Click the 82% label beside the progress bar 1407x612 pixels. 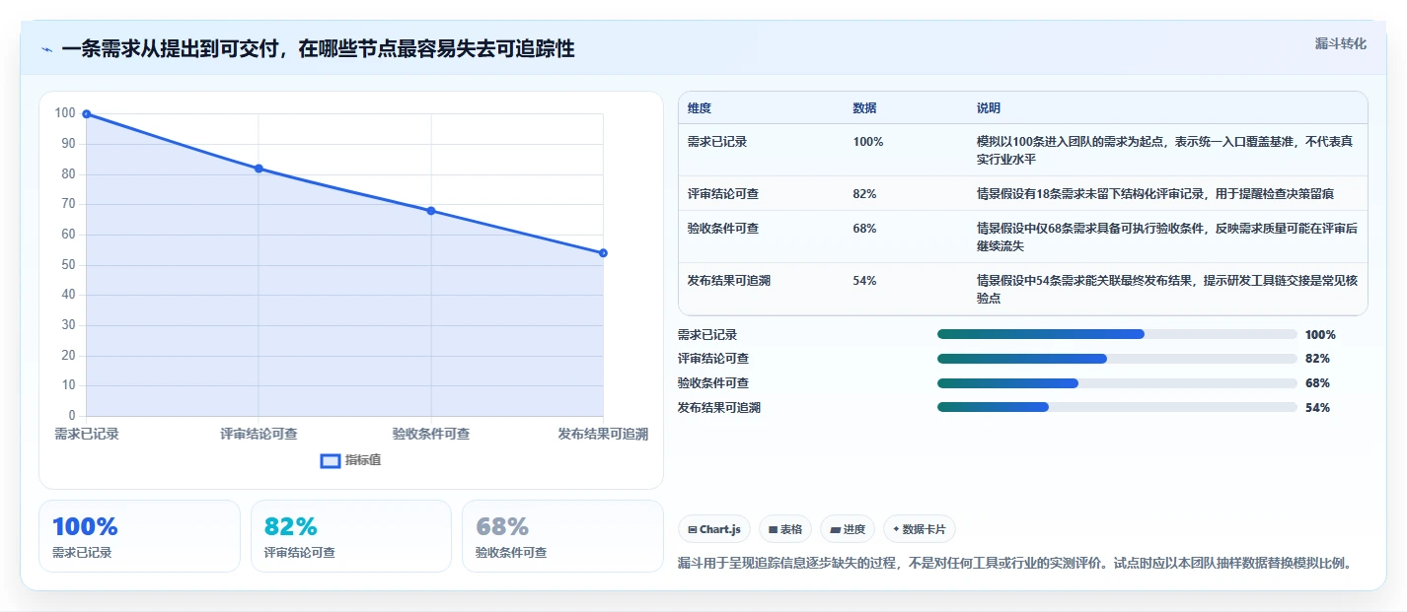(x=1317, y=359)
